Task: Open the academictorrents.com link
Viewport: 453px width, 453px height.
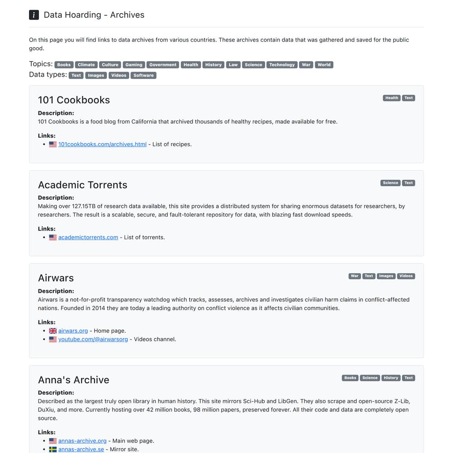Action: (x=88, y=237)
